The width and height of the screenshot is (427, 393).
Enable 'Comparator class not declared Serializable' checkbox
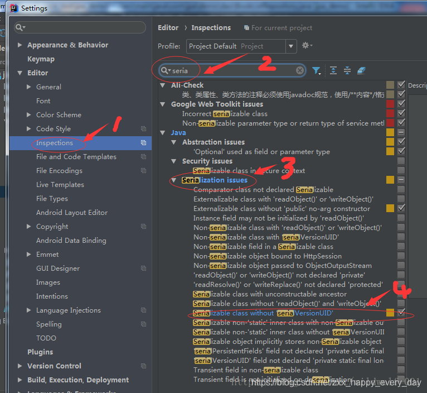[401, 189]
